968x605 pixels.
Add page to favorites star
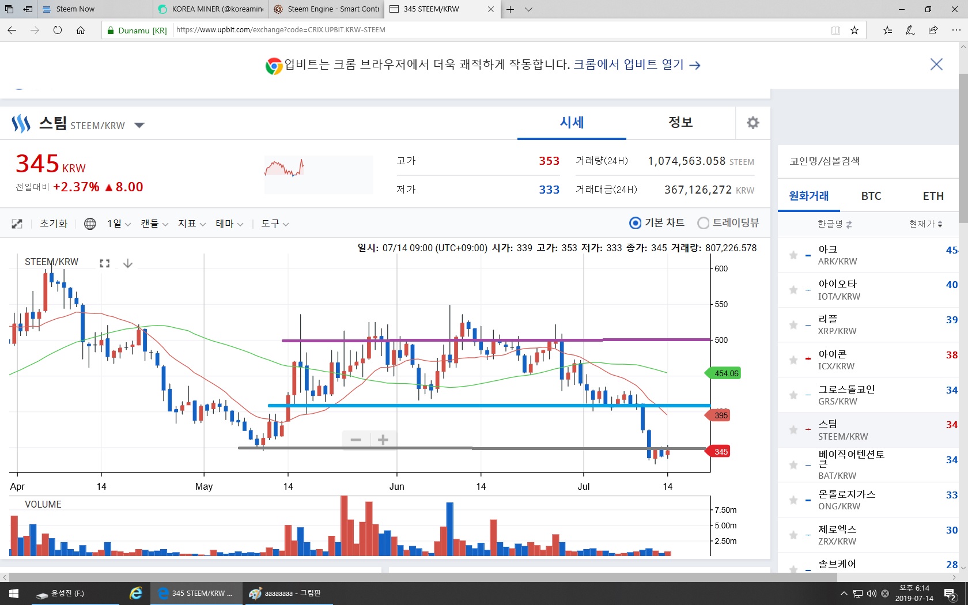click(854, 30)
